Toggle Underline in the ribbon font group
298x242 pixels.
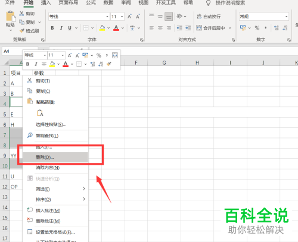(x=70, y=28)
